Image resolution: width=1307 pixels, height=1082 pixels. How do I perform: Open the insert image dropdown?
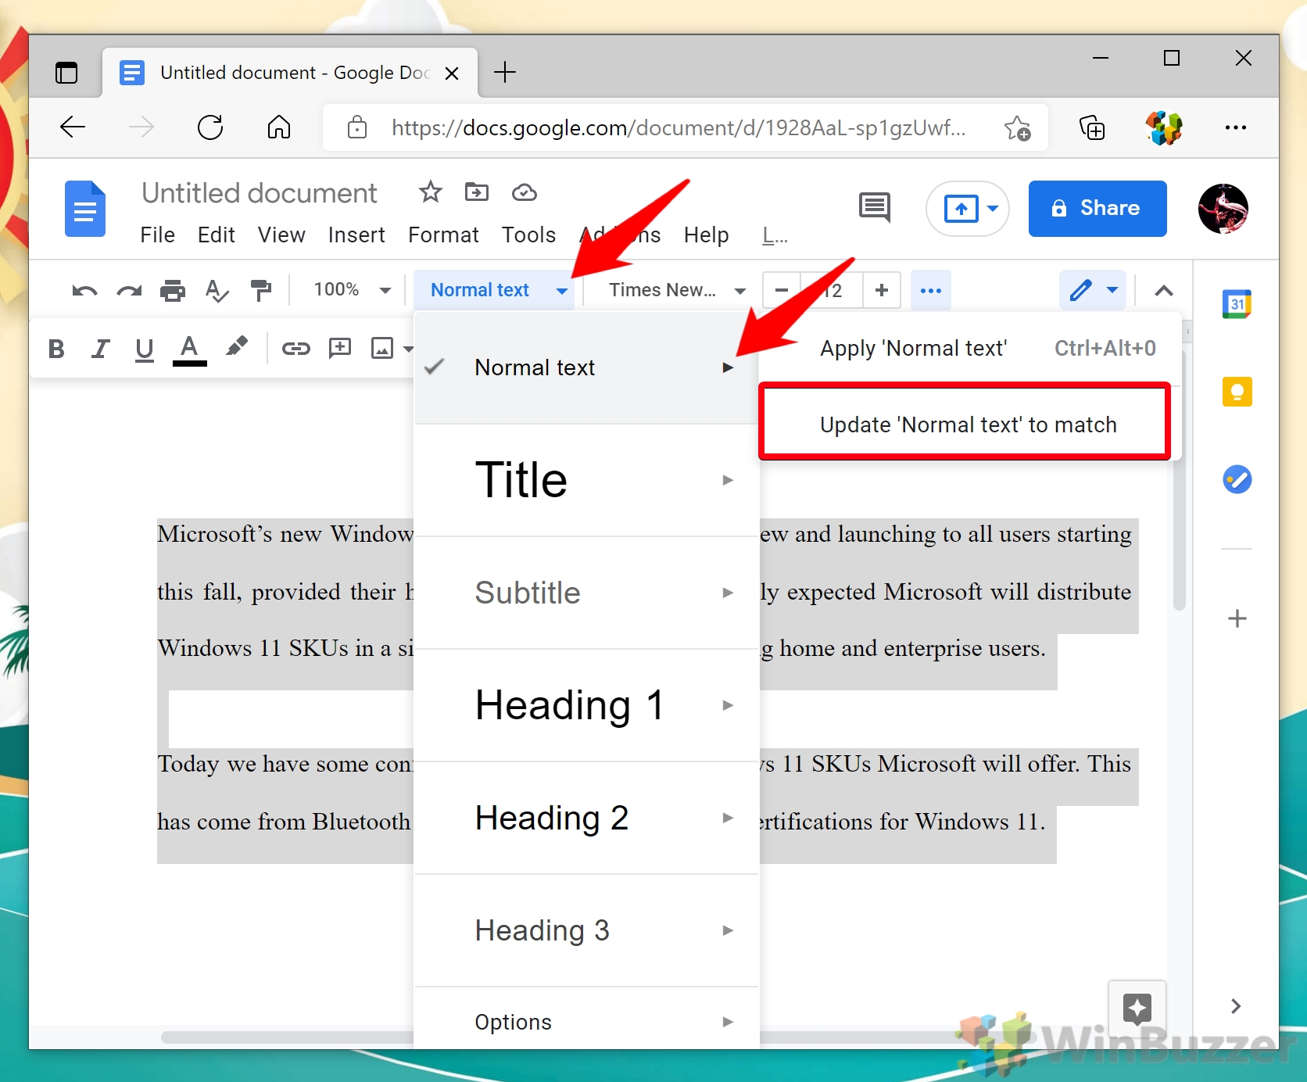392,349
